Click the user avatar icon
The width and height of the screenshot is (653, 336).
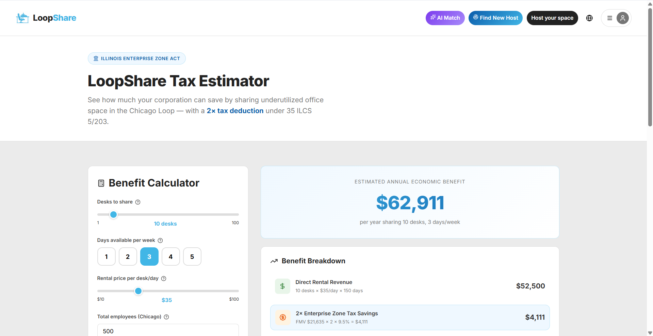coord(622,18)
